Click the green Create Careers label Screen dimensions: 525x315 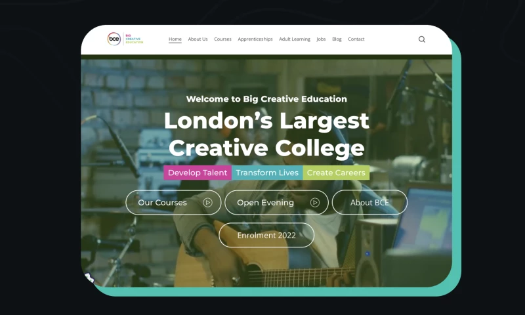(336, 173)
